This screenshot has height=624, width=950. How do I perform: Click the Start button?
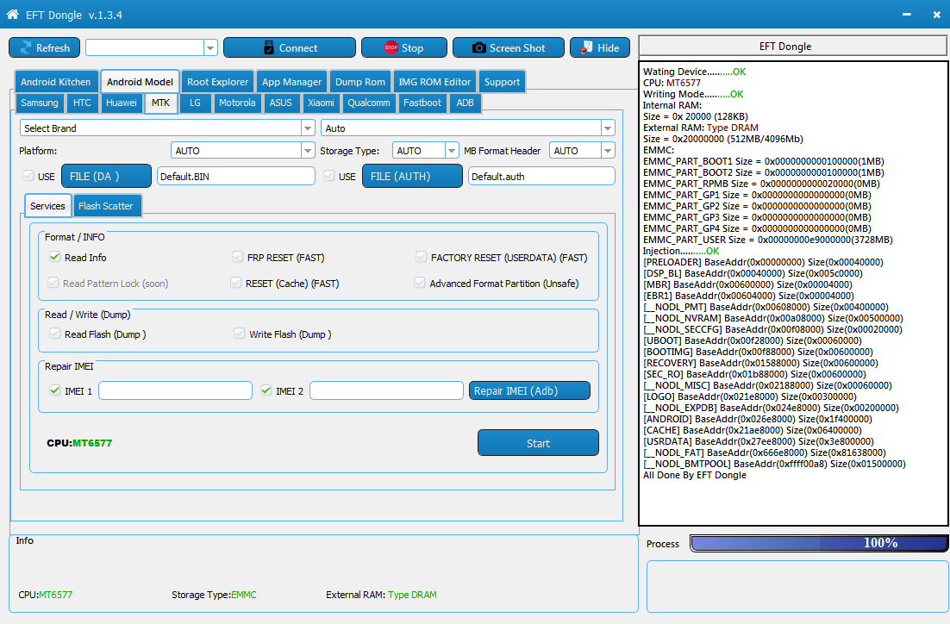click(x=538, y=443)
